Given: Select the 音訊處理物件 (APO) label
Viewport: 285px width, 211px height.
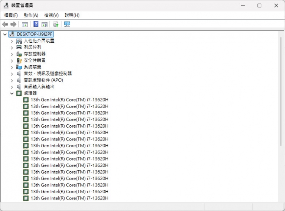Looking at the screenshot, I should [43, 80].
